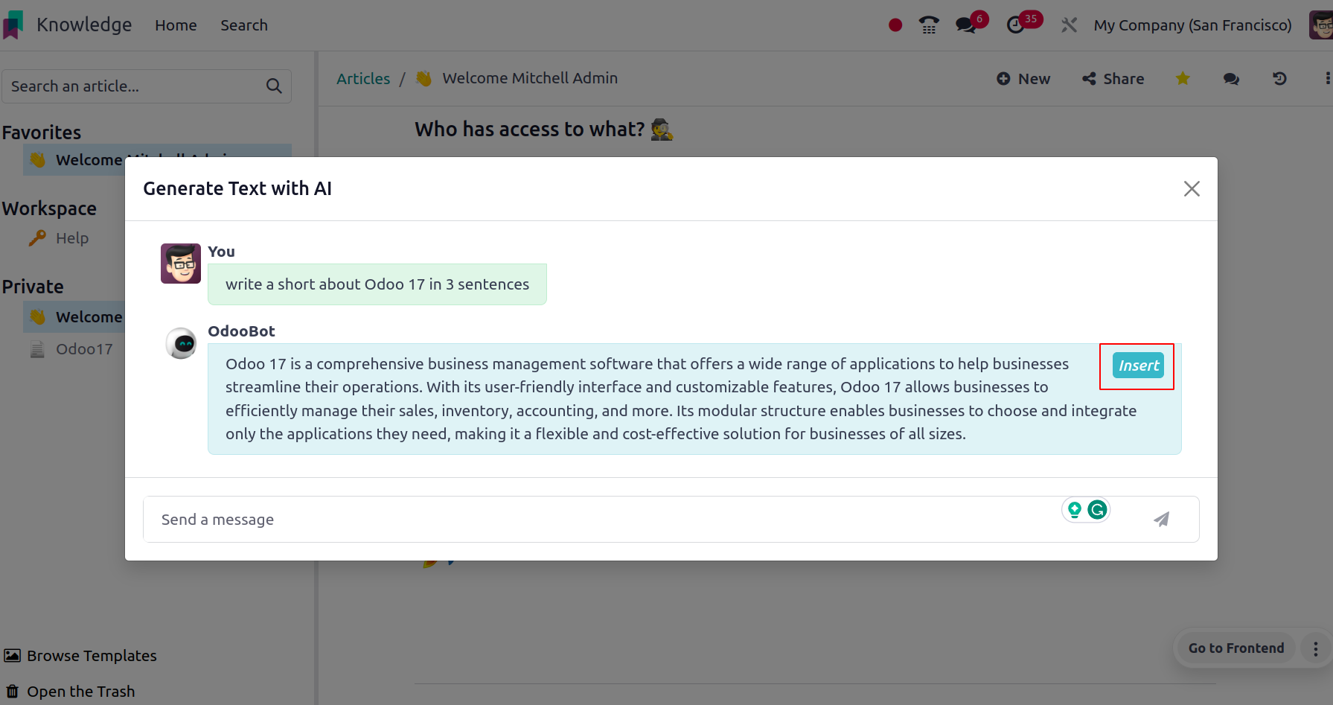The image size is (1333, 705).
Task: Click the OdooBot avatar
Action: pos(181,343)
